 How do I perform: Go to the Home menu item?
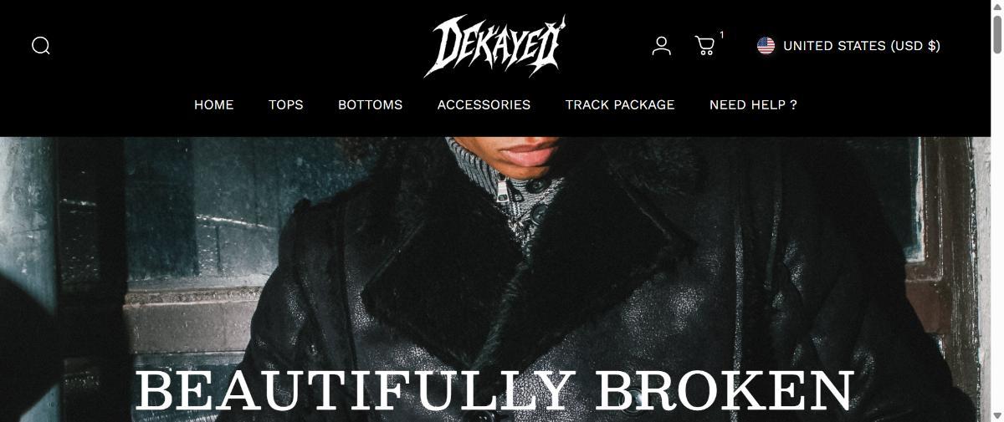[214, 104]
